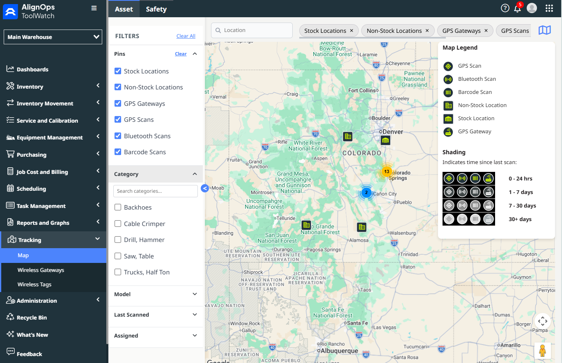Image resolution: width=562 pixels, height=363 pixels.
Task: Expand the Model filter section
Action: [195, 294]
